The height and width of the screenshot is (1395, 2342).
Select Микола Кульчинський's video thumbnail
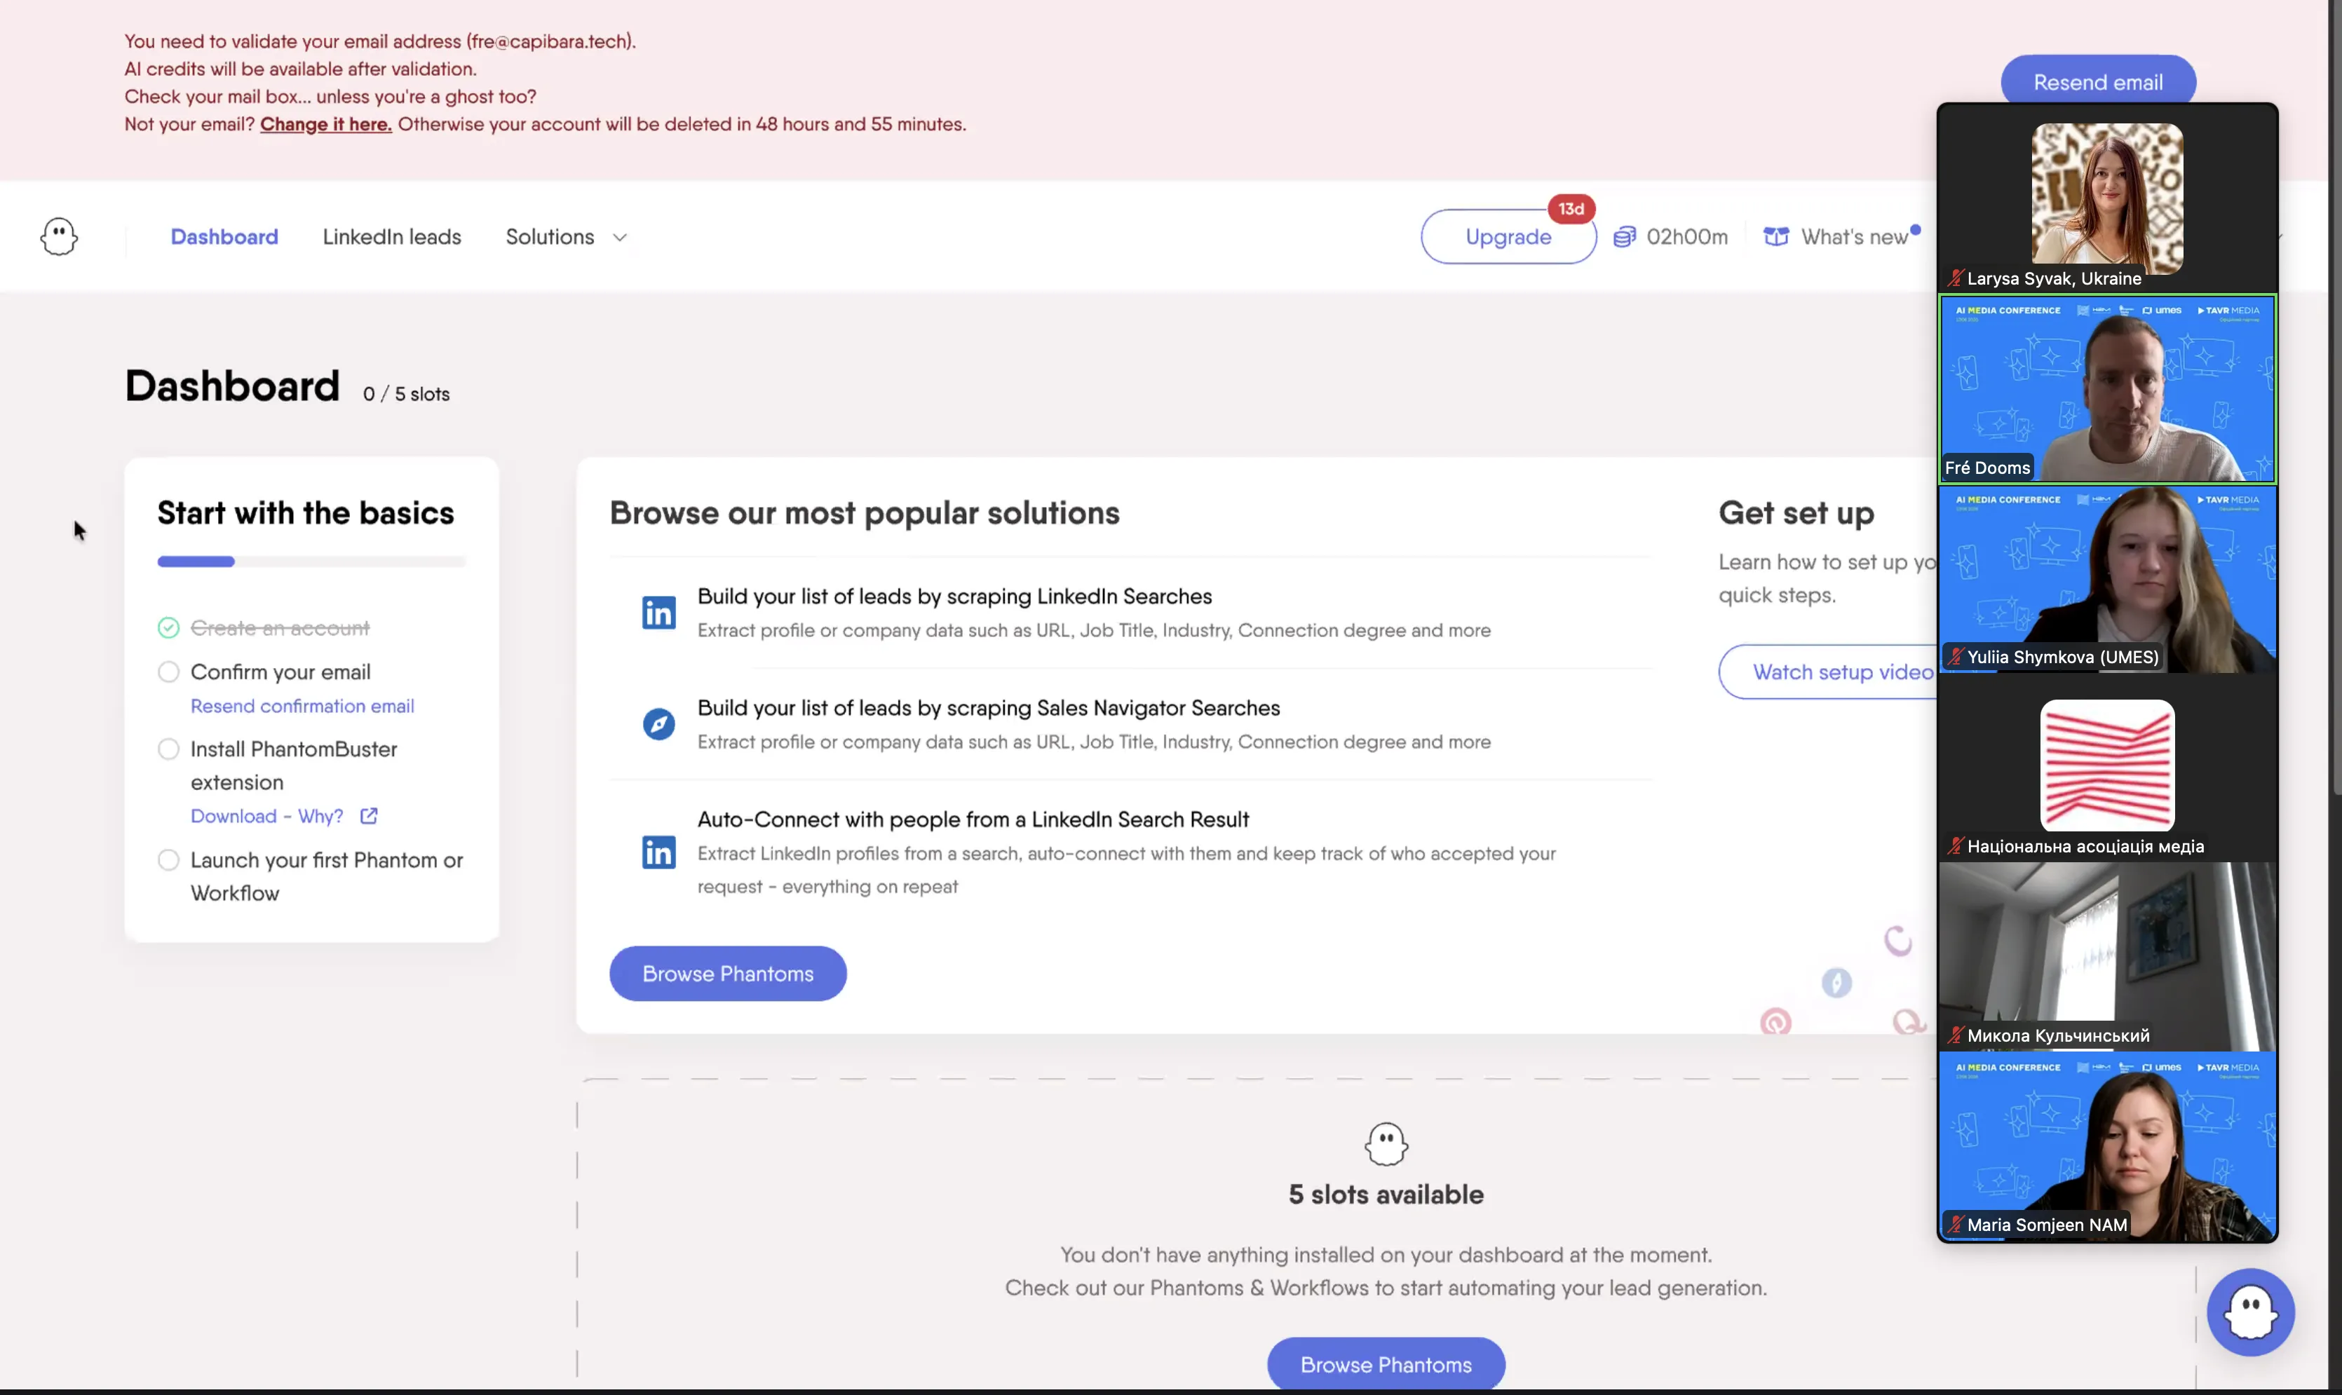point(2107,956)
